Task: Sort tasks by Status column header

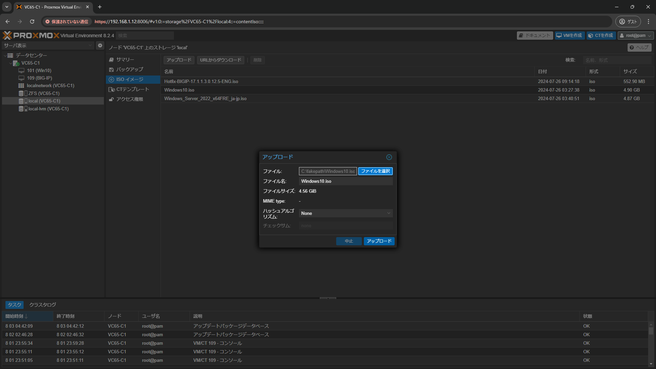Action: tap(614, 316)
